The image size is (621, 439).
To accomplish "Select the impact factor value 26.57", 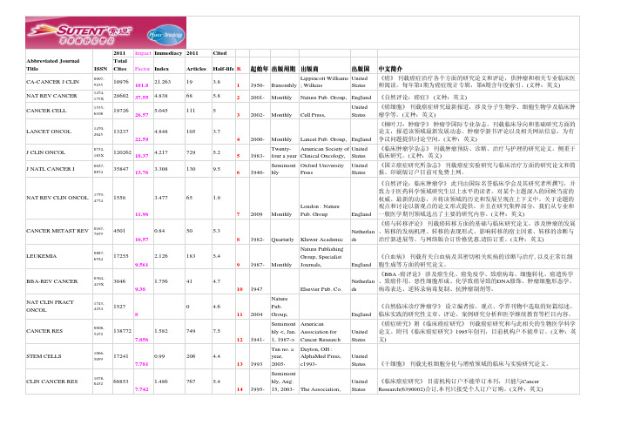I will click(142, 115).
